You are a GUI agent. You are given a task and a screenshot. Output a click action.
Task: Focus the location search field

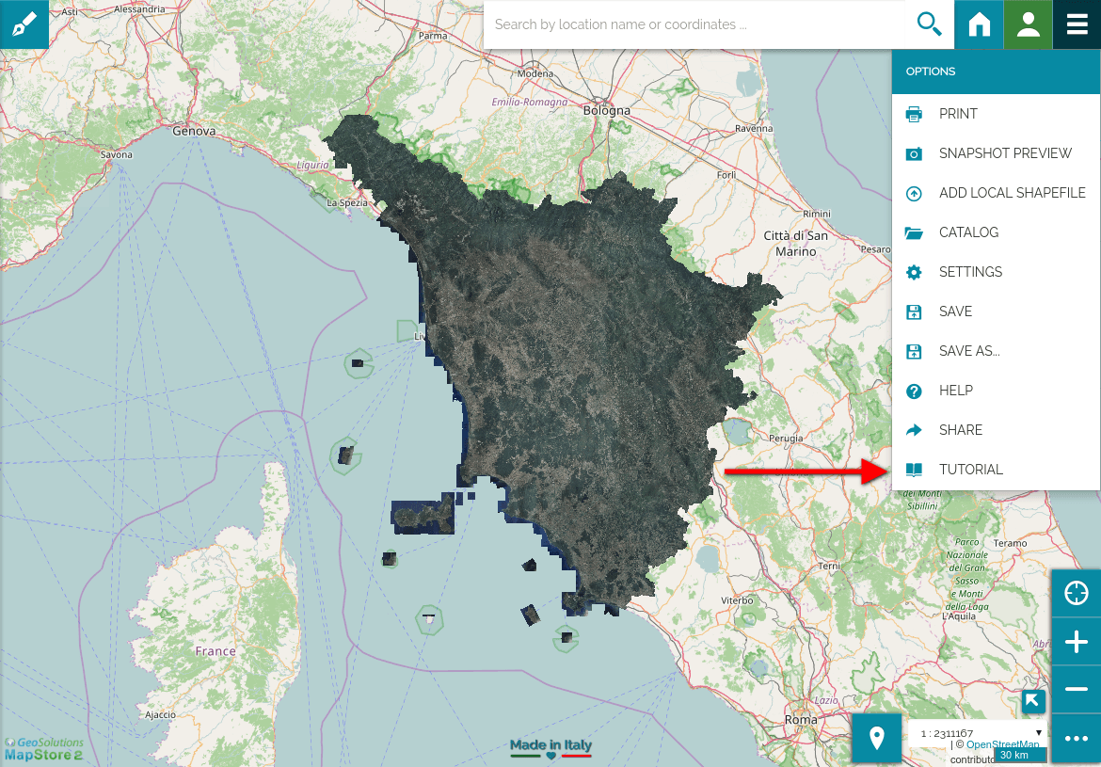coord(696,24)
